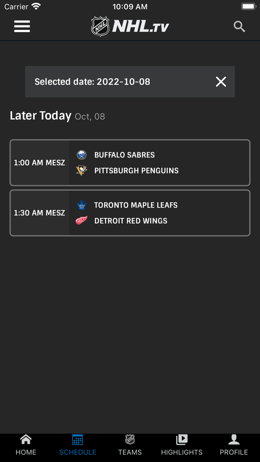Open the Teams section via NHL shield icon
The image size is (260, 462).
[130, 439]
